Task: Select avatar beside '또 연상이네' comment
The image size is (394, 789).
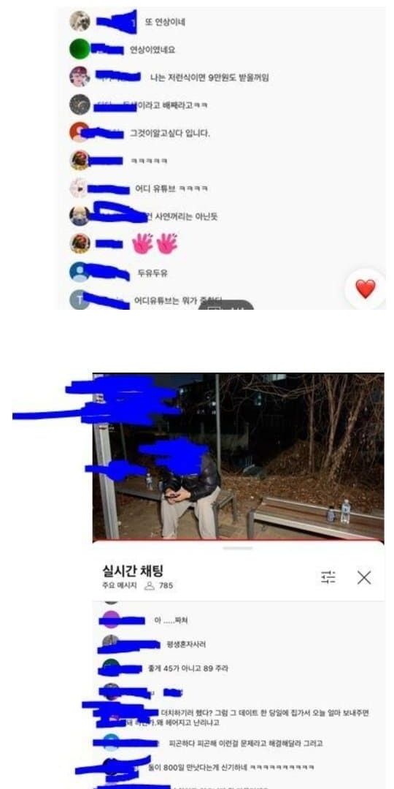Action: (80, 21)
